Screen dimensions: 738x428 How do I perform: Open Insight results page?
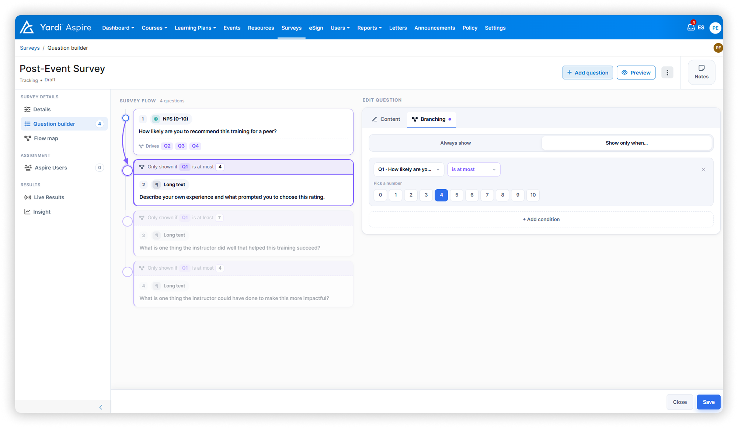point(64,212)
